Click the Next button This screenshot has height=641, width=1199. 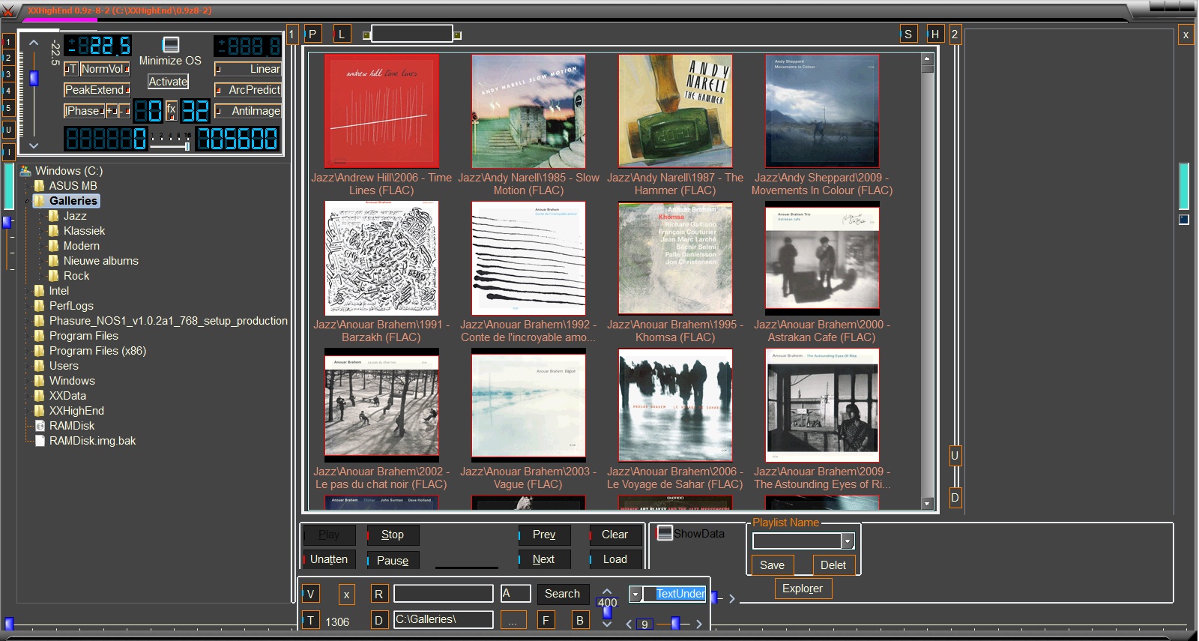544,559
